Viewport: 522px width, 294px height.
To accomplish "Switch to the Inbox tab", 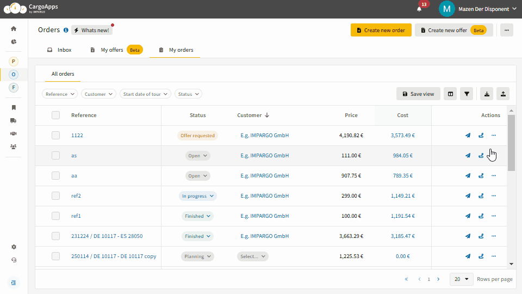I will 59,50.
